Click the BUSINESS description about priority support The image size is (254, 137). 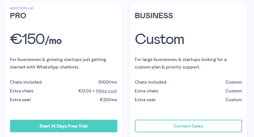point(181,63)
